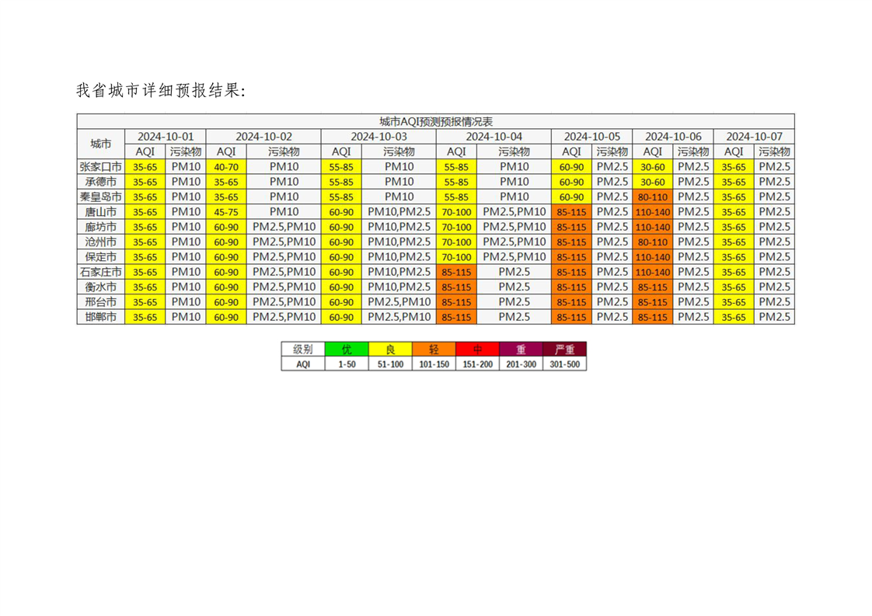Select the 2024-10-07 date header

point(754,136)
